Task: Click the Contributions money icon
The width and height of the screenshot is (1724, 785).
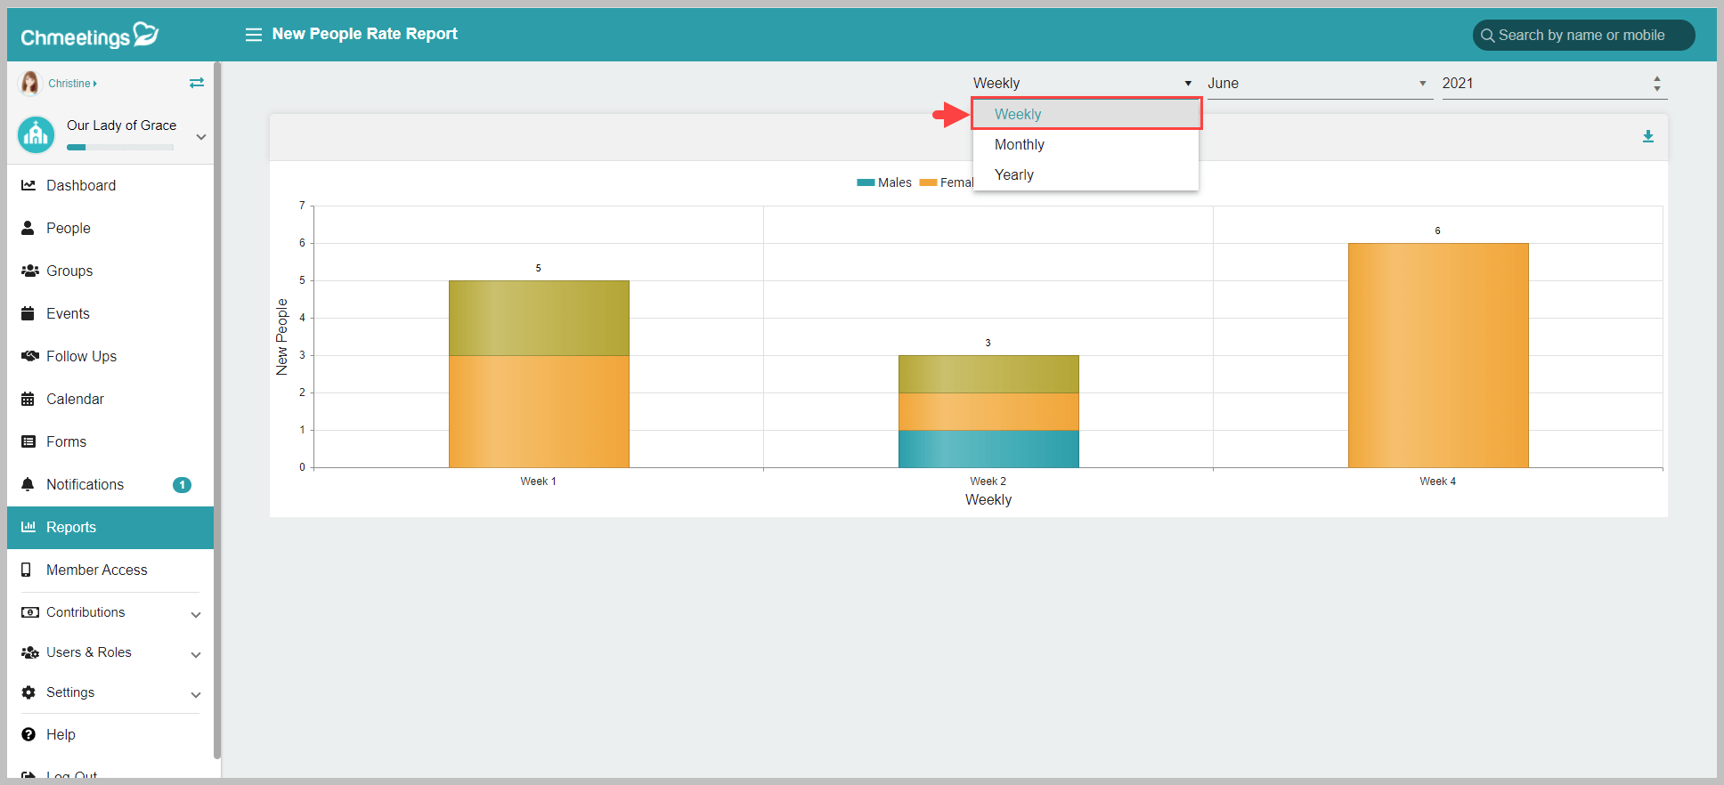Action: tap(29, 612)
